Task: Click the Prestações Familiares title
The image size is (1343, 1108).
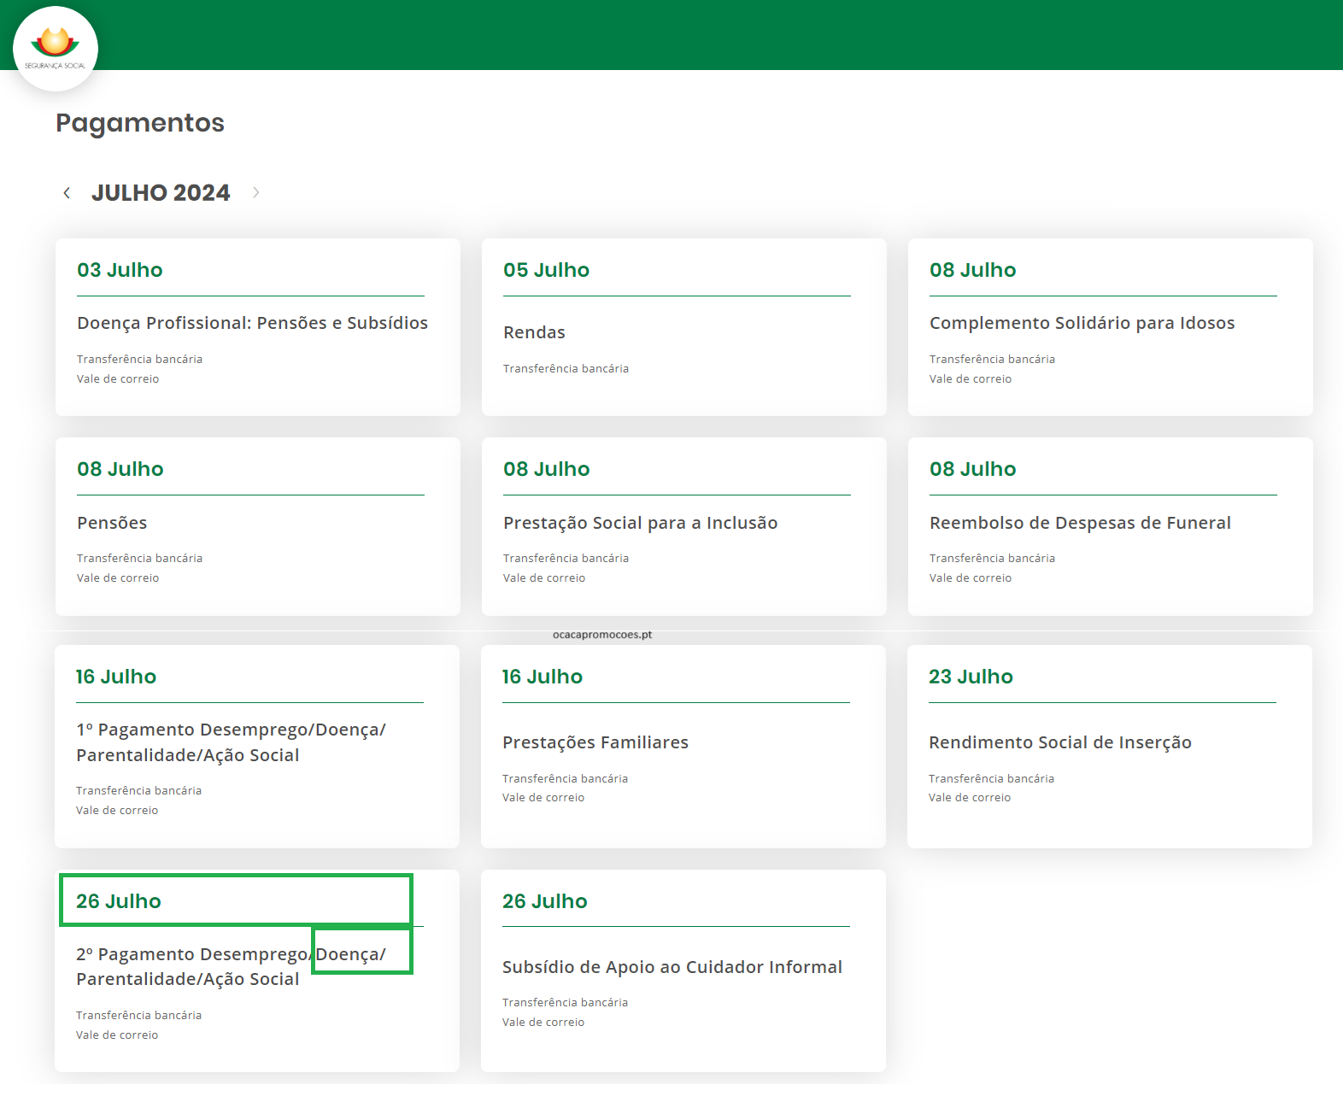Action: pyautogui.click(x=595, y=742)
